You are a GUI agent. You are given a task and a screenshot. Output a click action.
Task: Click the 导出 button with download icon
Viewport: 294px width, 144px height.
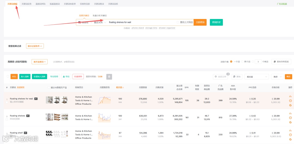click(66, 76)
